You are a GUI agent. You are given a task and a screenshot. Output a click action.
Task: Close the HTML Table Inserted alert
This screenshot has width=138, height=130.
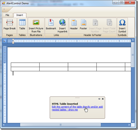[103, 99]
